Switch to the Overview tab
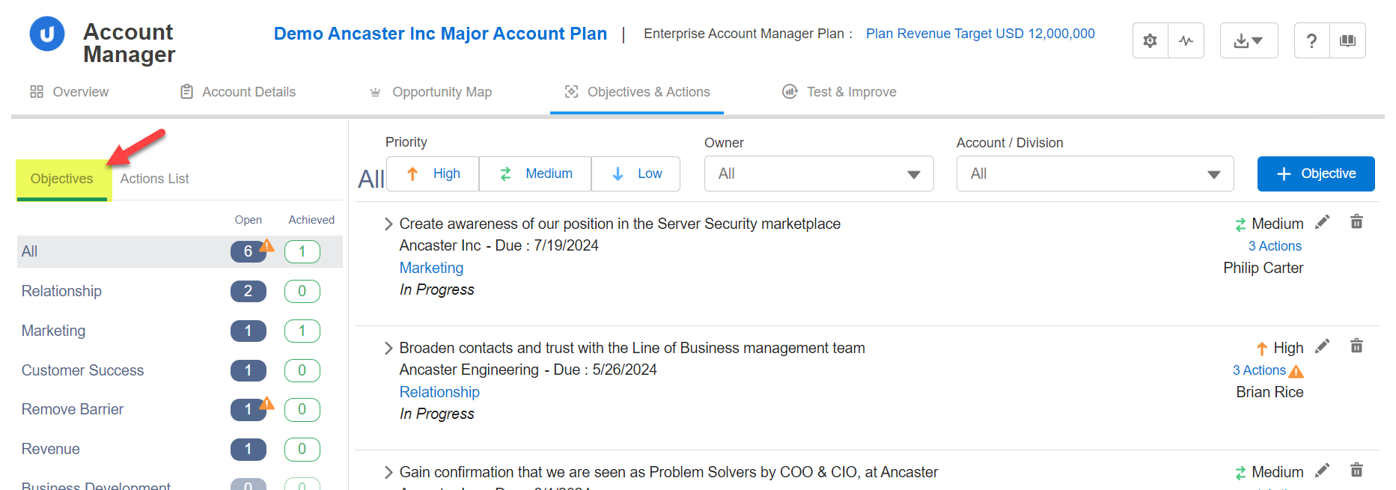This screenshot has height=490, width=1396. coord(70,92)
